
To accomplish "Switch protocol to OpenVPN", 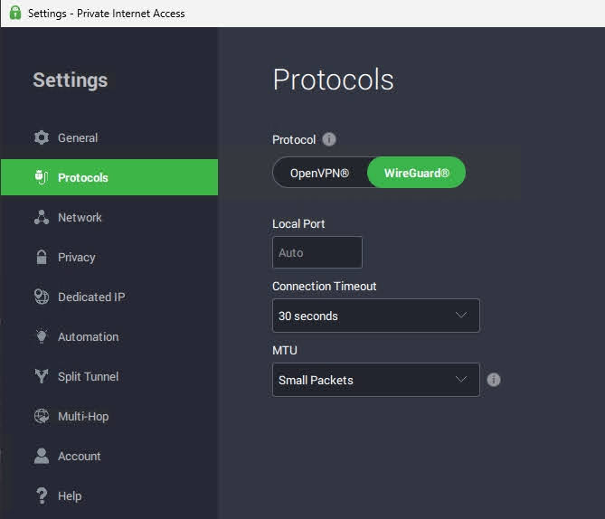I will pyautogui.click(x=319, y=173).
